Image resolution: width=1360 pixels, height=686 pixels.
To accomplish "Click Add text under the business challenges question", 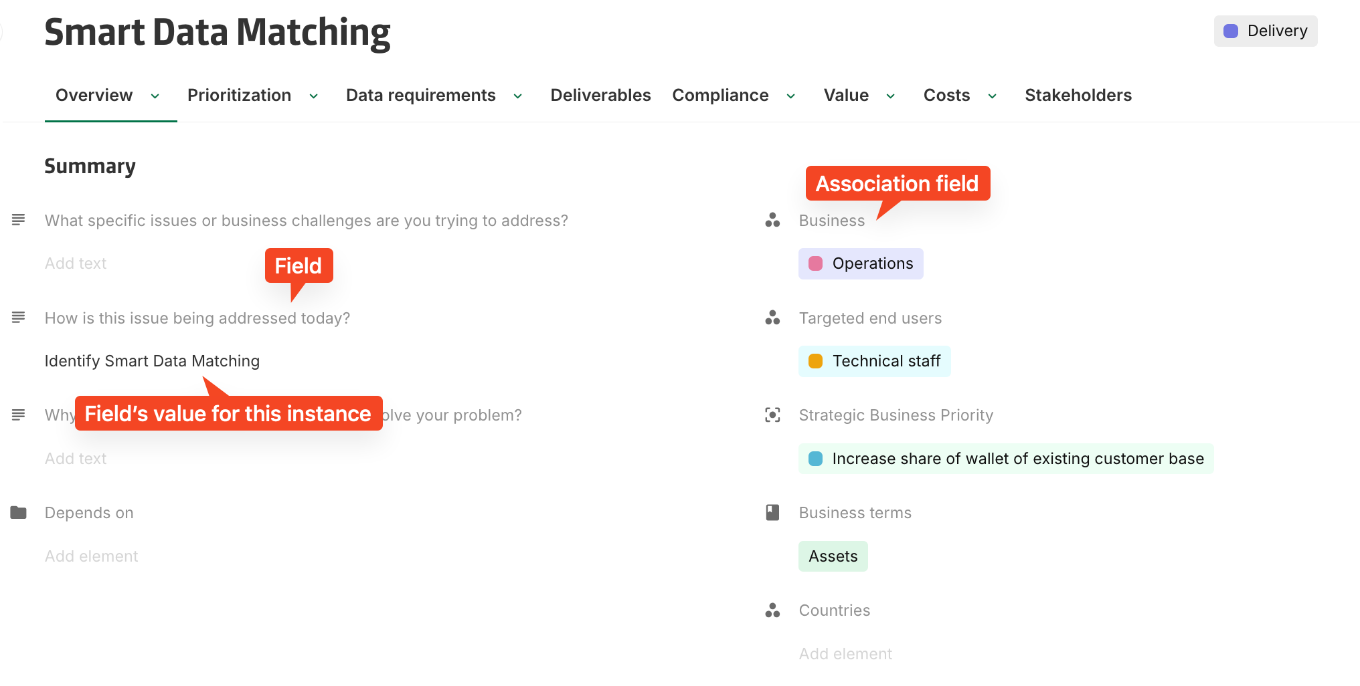I will click(76, 263).
